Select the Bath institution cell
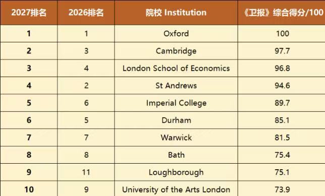 (x=176, y=155)
